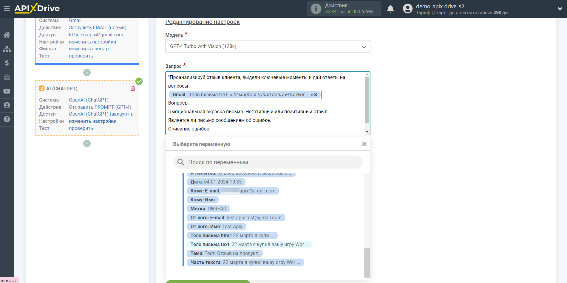Click the variables search field
567x283 pixels.
tap(268, 162)
